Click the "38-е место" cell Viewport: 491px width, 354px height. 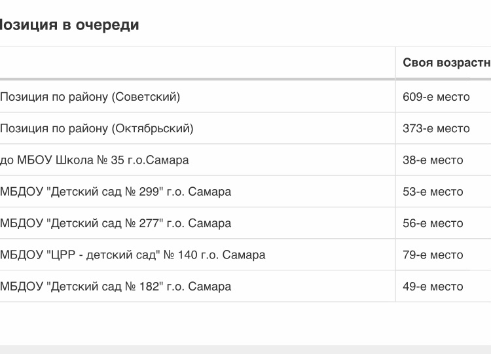433,160
